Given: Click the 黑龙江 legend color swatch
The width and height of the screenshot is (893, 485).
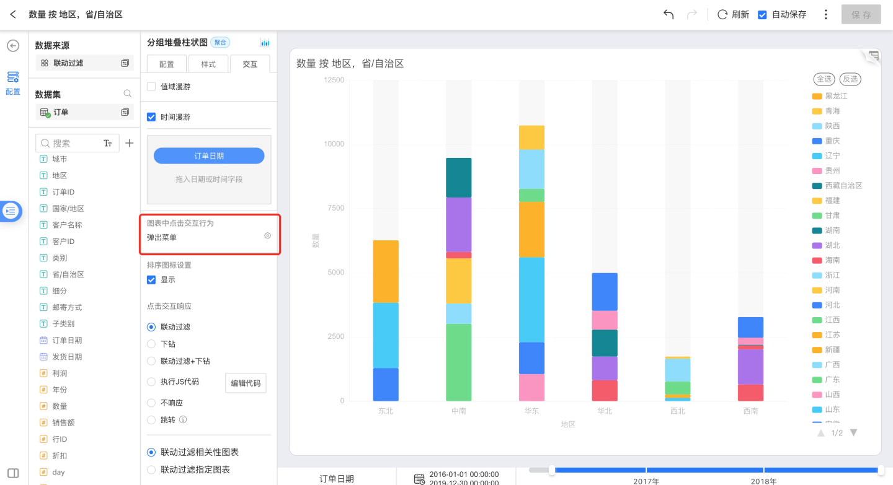Looking at the screenshot, I should tap(817, 96).
